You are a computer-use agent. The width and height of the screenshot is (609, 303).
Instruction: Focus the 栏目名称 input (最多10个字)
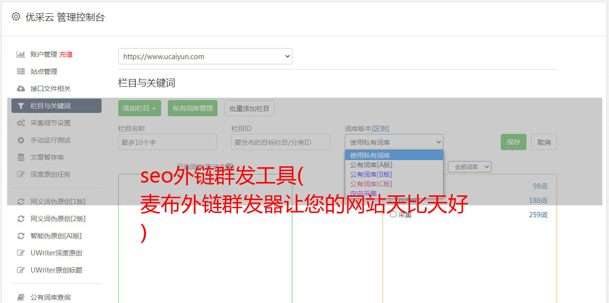click(167, 142)
